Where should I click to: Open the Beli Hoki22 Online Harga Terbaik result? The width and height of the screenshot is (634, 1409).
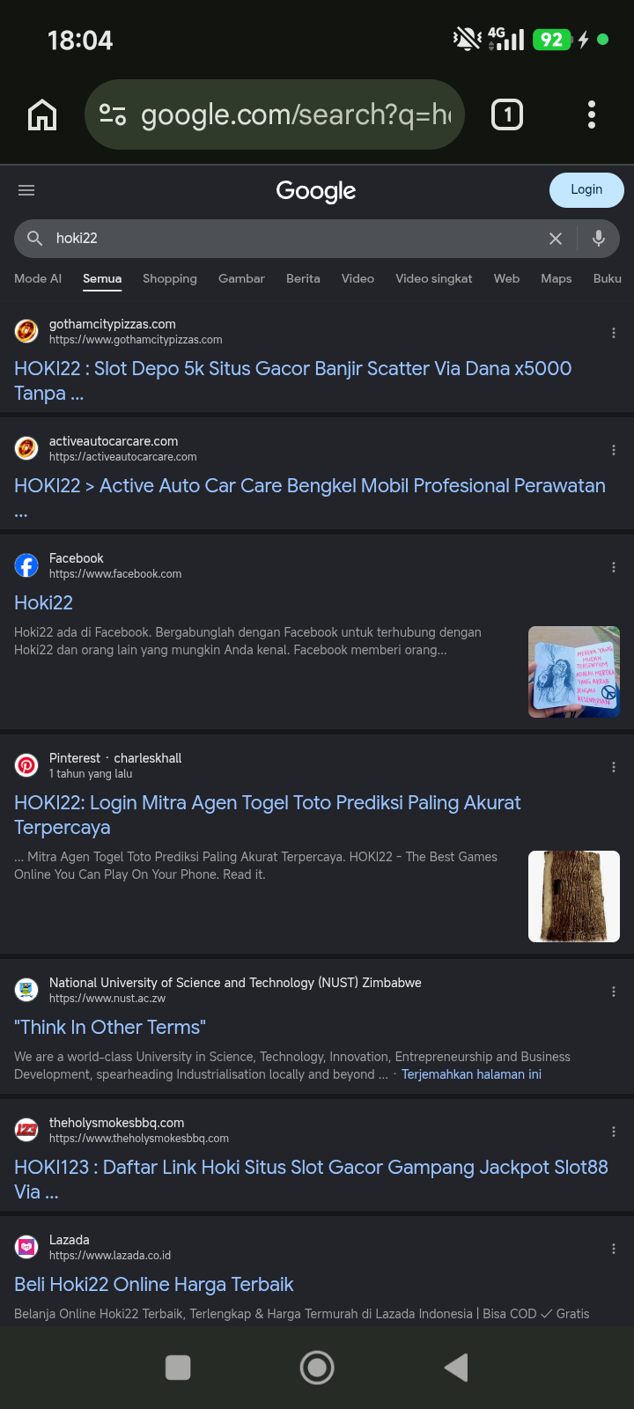[154, 1284]
